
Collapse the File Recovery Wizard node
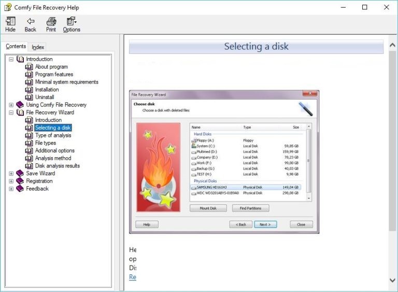(11, 113)
